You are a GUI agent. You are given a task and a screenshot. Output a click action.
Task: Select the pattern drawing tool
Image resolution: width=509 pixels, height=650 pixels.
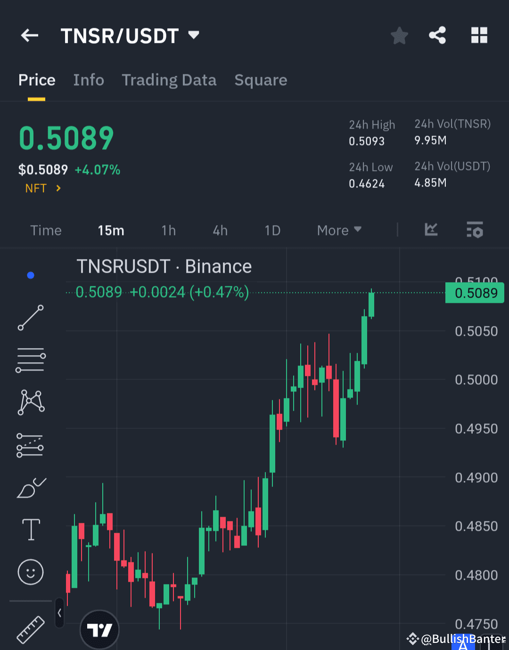point(30,401)
